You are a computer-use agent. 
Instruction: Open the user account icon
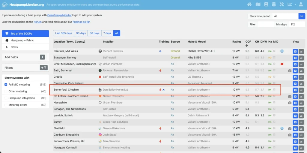tap(301, 4)
